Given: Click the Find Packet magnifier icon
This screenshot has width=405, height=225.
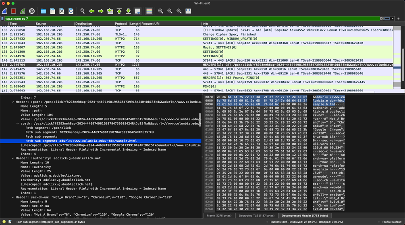Looking at the screenshot, I should tap(82, 11).
